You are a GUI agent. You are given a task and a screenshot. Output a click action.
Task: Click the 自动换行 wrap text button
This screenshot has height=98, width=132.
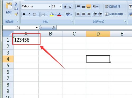pyautogui.click(x=112, y=7)
